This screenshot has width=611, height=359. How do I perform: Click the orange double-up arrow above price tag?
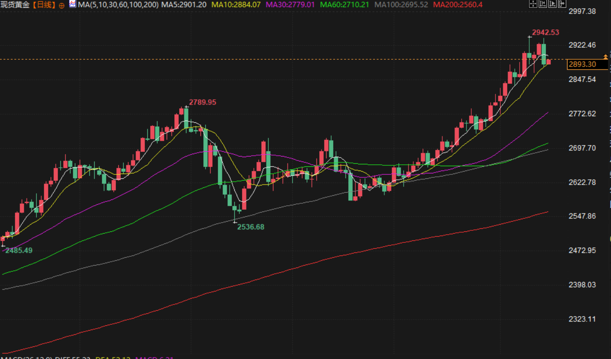tap(606, 57)
